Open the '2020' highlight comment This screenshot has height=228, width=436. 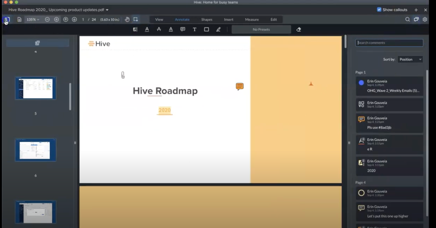389,166
